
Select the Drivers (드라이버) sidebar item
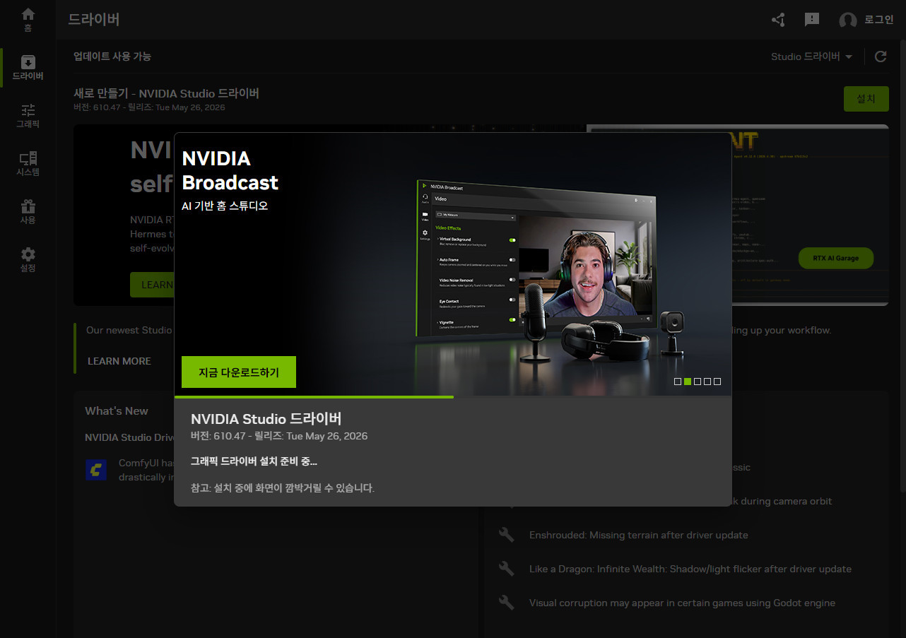click(28, 68)
